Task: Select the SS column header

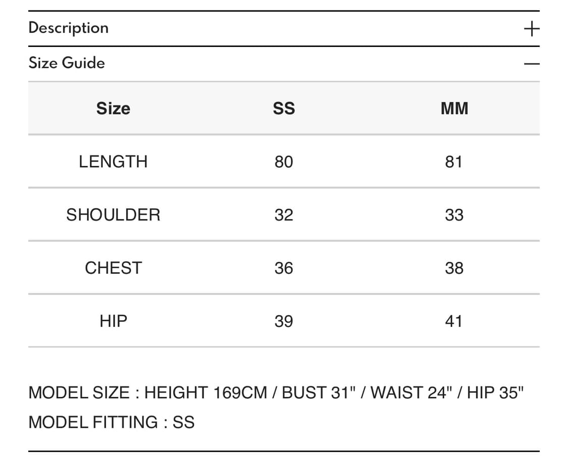Action: pos(284,108)
